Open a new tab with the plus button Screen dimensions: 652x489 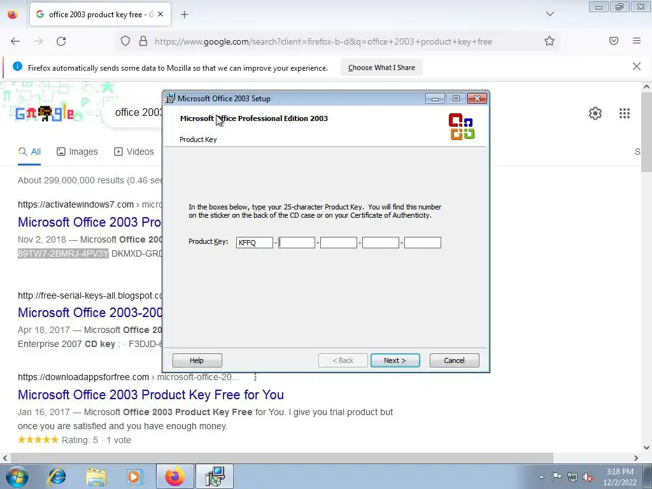[184, 15]
